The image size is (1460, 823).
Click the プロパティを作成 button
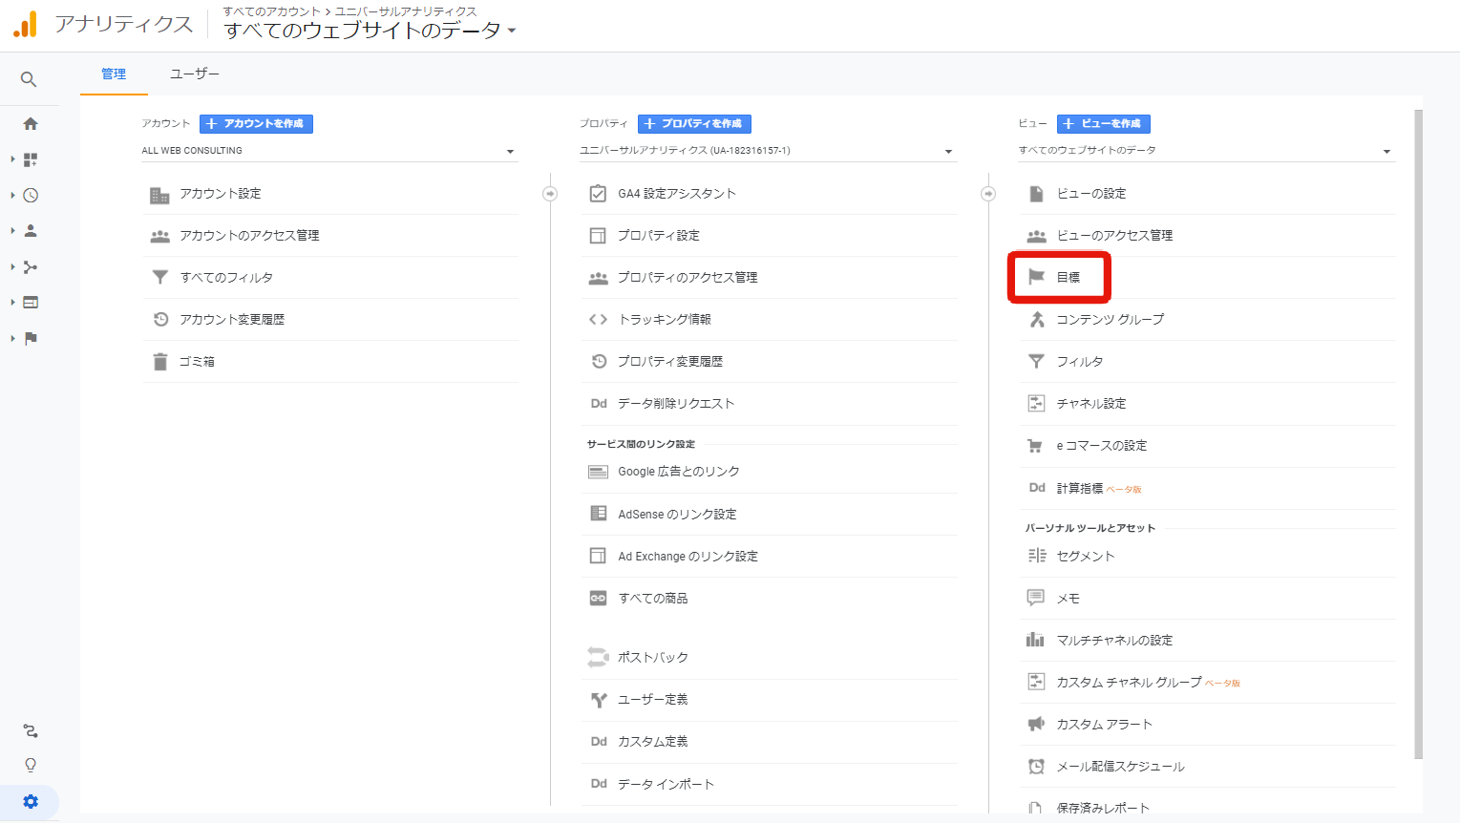click(694, 124)
